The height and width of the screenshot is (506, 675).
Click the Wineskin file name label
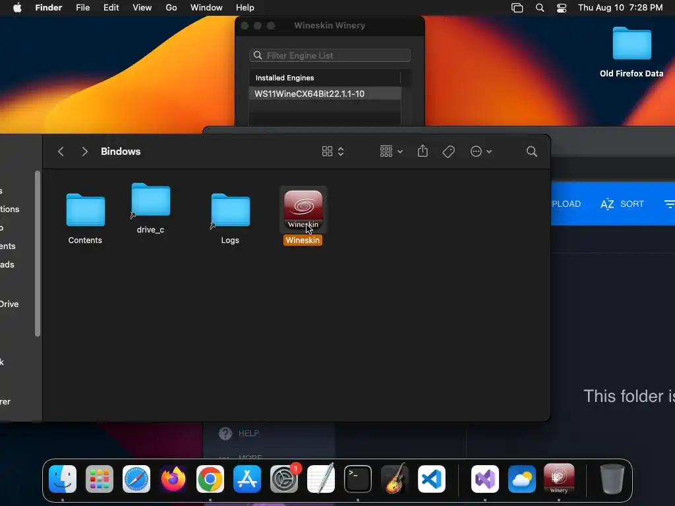click(x=303, y=240)
